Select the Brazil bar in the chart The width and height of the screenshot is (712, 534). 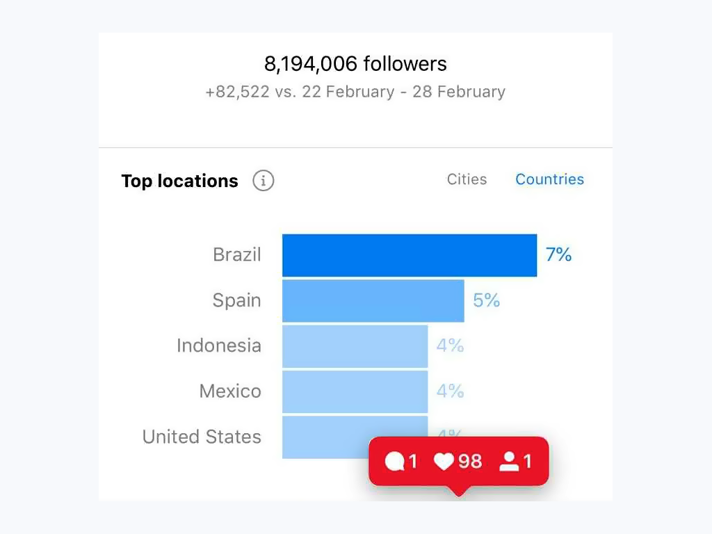(409, 255)
